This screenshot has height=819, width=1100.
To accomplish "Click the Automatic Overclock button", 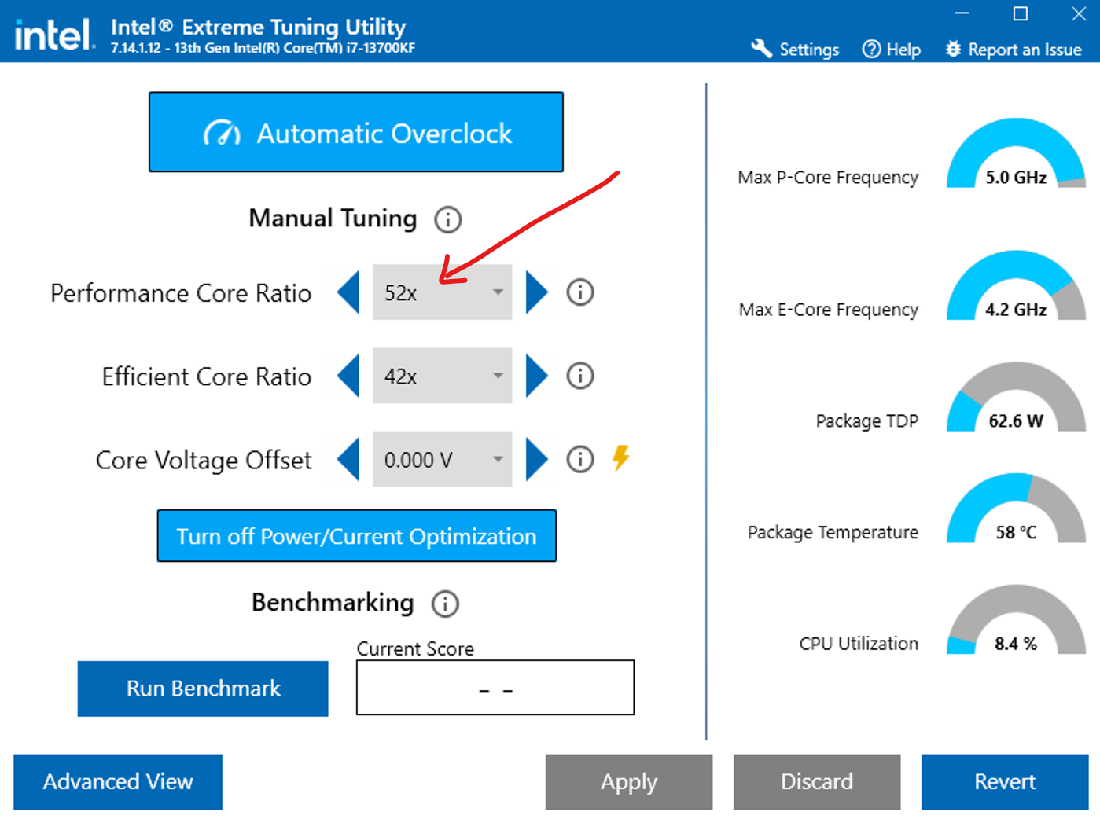I will click(x=356, y=132).
